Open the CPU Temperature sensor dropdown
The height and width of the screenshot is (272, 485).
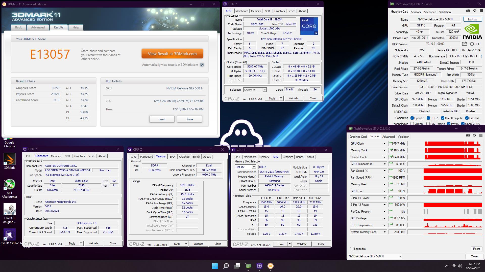point(384,225)
